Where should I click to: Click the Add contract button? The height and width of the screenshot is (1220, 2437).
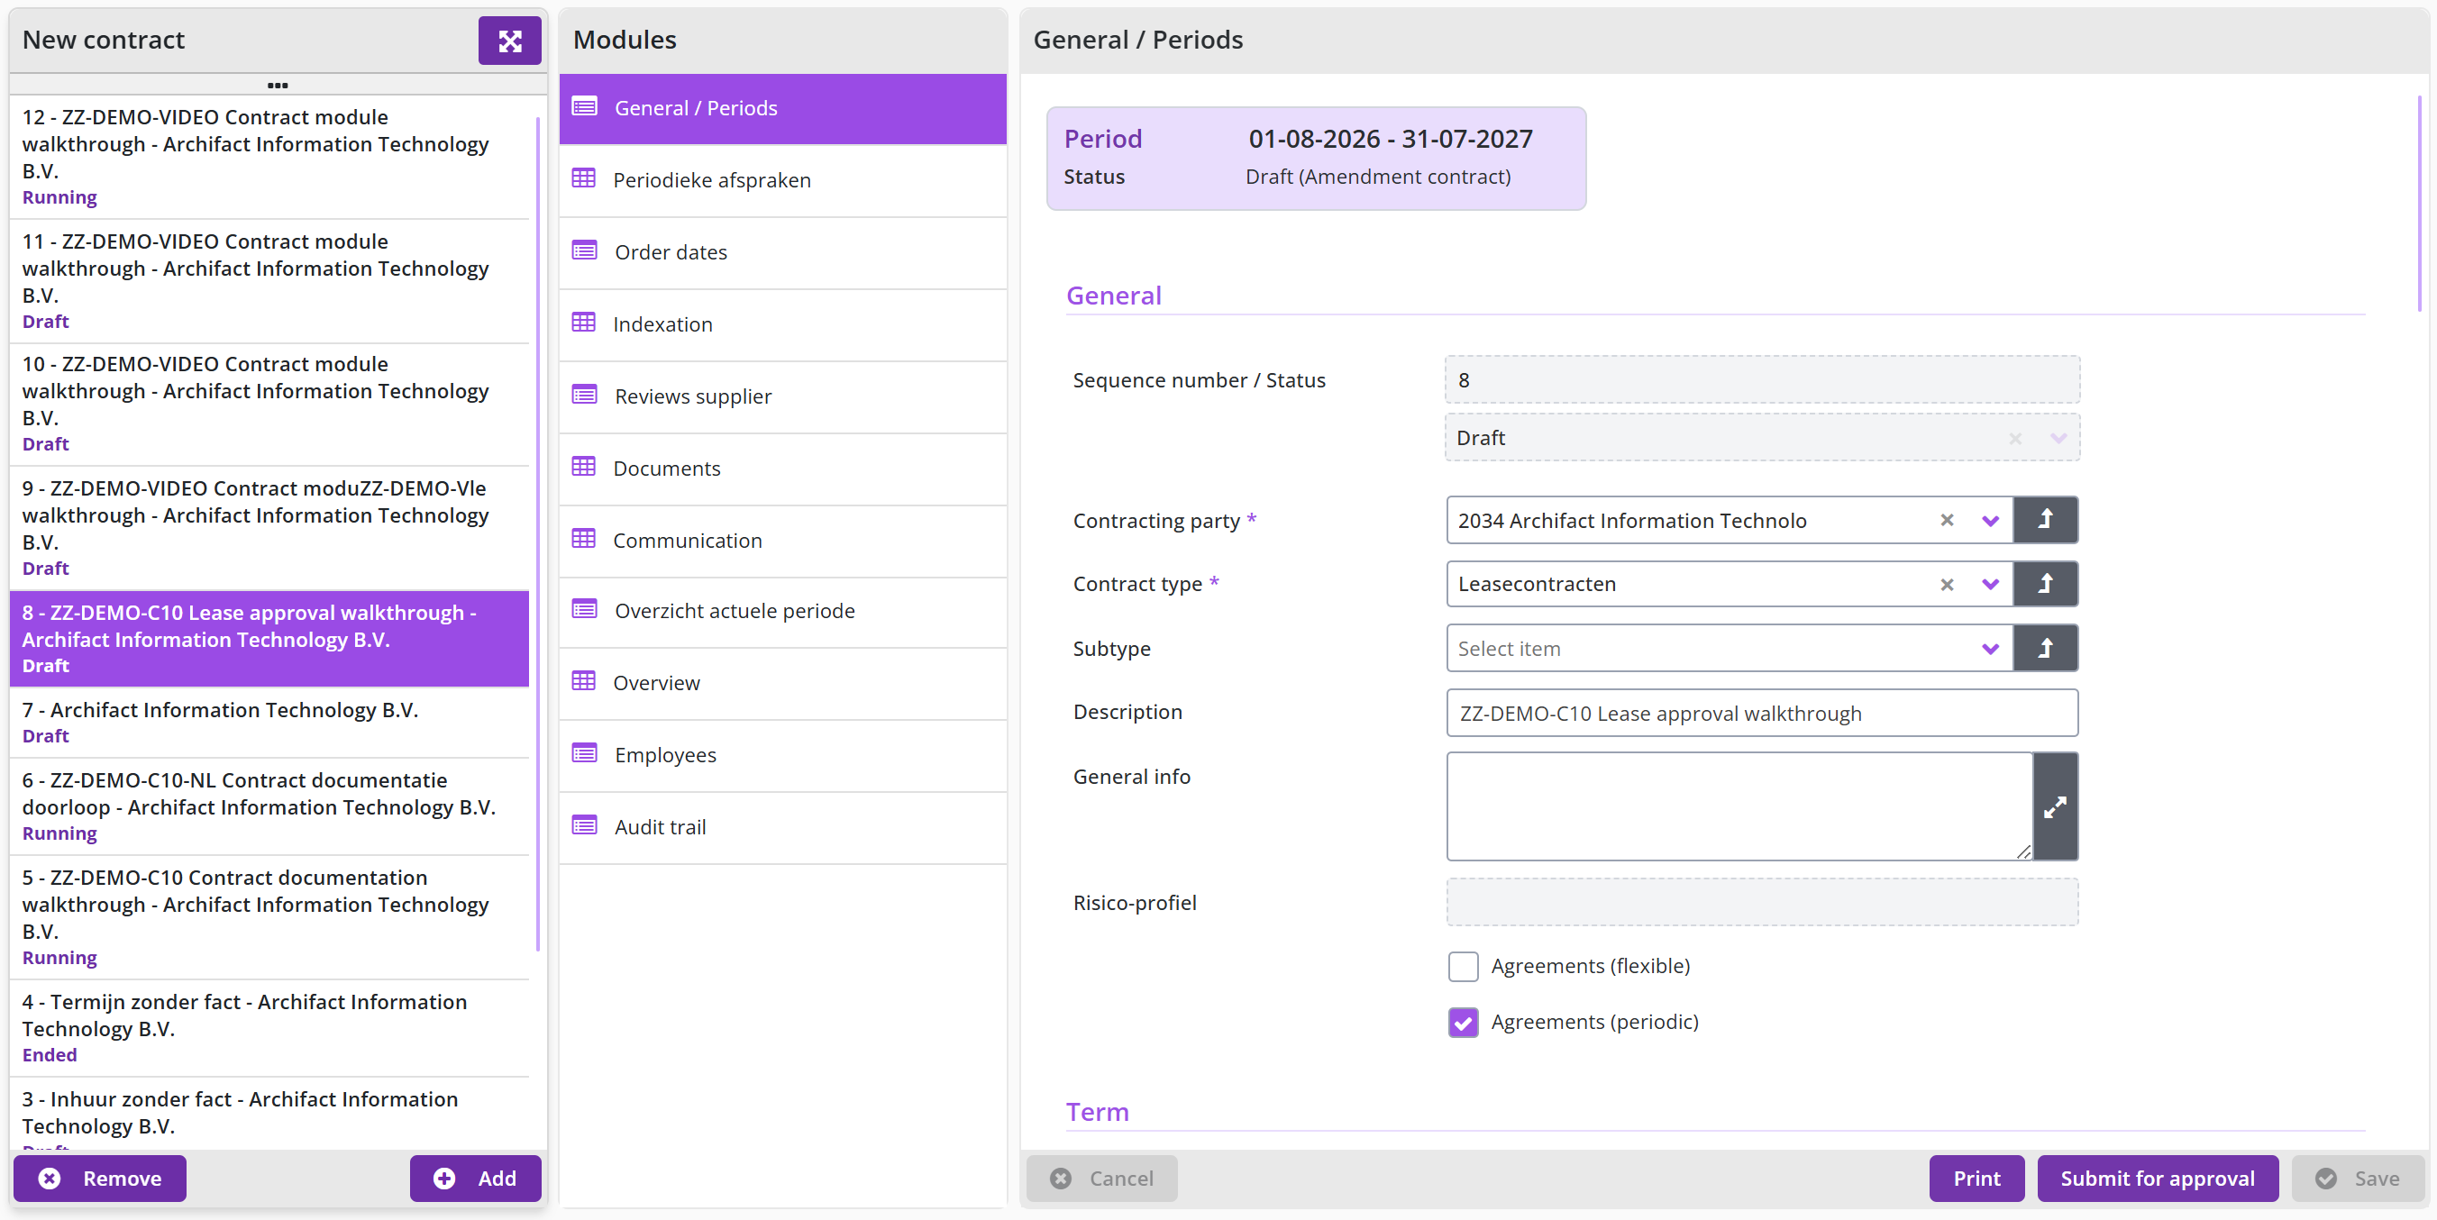tap(475, 1179)
